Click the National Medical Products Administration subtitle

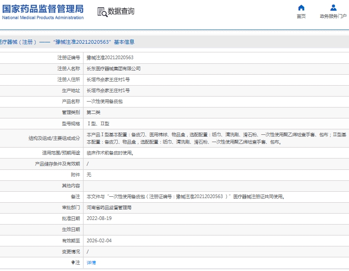click(43, 18)
